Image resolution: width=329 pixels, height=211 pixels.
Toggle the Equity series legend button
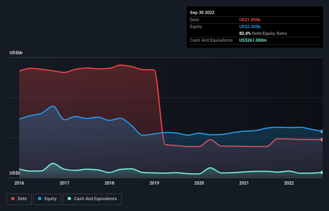[47, 199]
